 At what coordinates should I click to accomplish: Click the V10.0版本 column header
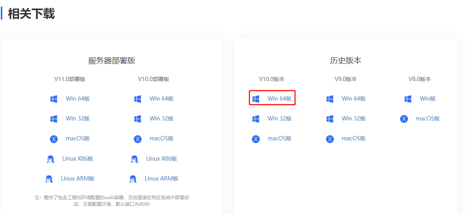(x=271, y=79)
